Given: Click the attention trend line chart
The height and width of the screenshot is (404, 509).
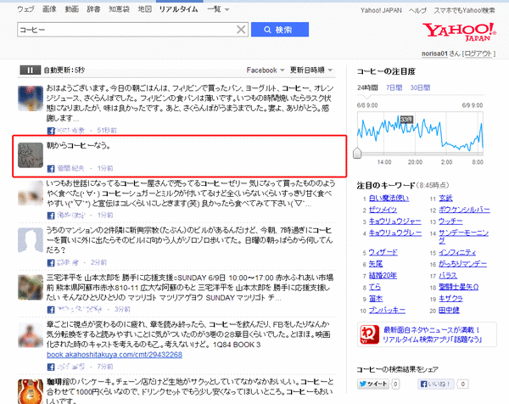Looking at the screenshot, I should (420, 133).
